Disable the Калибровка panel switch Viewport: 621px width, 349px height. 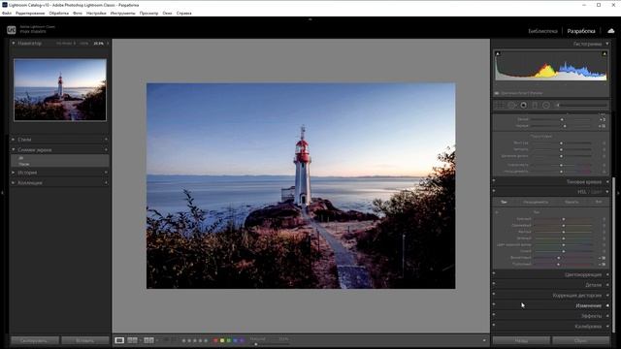494,326
